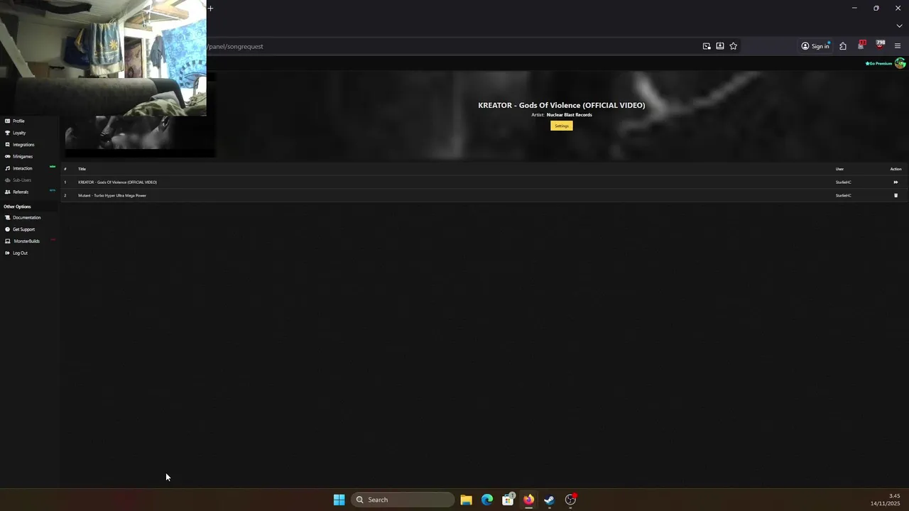Open File Explorer from the taskbar
Viewport: 909px width, 511px height.
466,500
